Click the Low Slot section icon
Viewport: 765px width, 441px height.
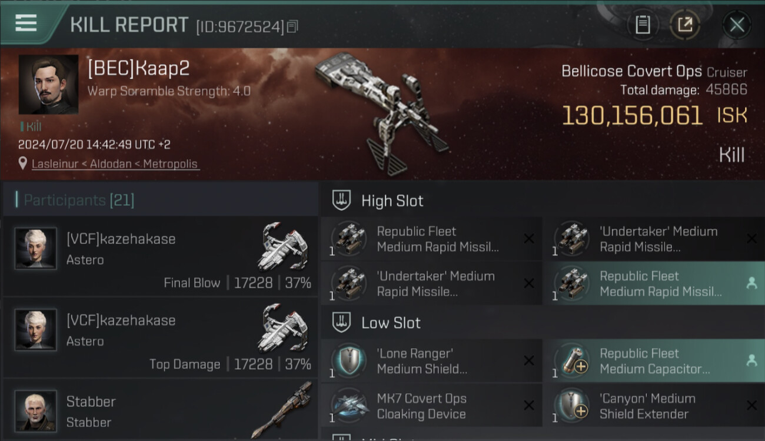click(x=341, y=323)
